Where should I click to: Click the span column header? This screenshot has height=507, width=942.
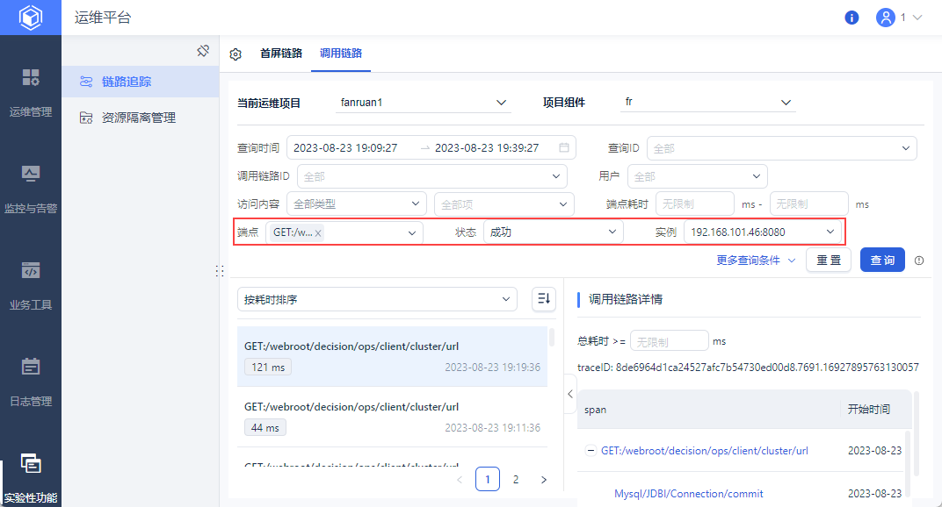(596, 410)
